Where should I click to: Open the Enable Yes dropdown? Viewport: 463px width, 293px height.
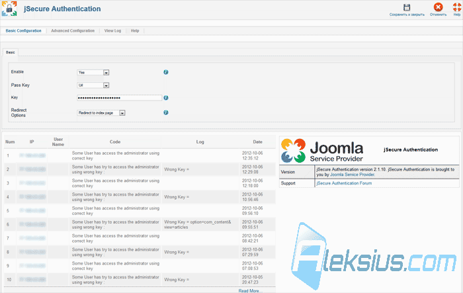(93, 72)
